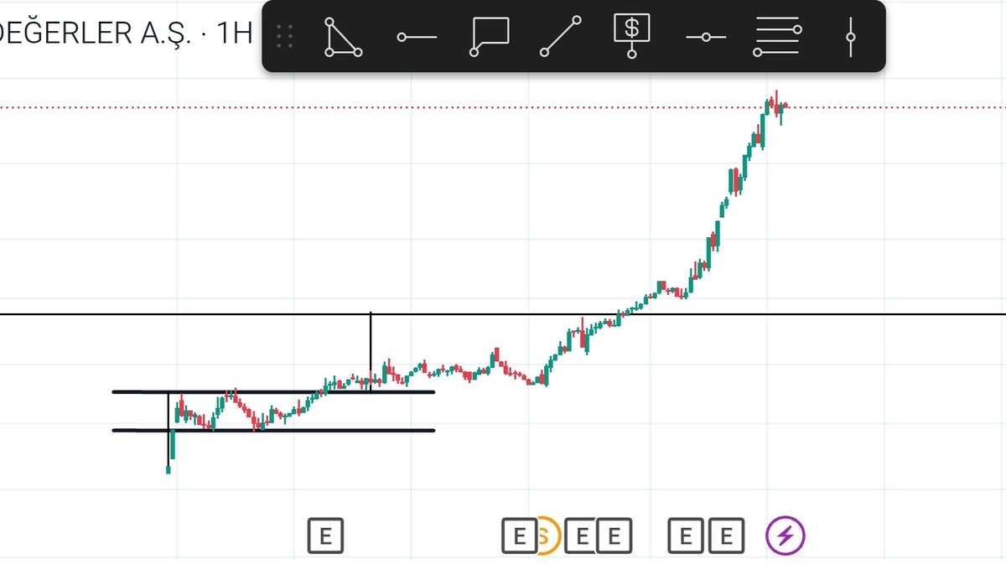This screenshot has height=569, width=1006.
Task: Select the vertical line tool
Action: (851, 37)
